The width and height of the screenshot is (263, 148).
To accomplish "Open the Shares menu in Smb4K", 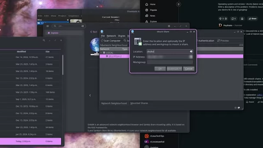I will (x=122, y=36).
